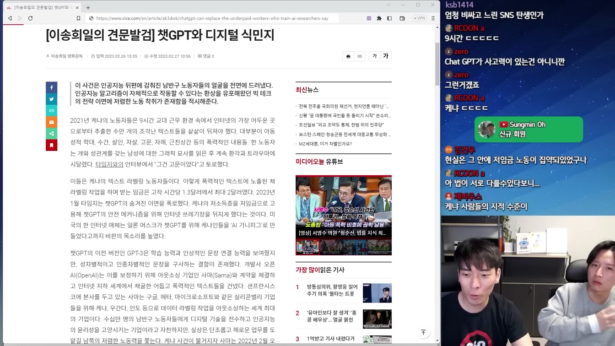
Task: Toggle the VPN button
Action: (x=419, y=18)
